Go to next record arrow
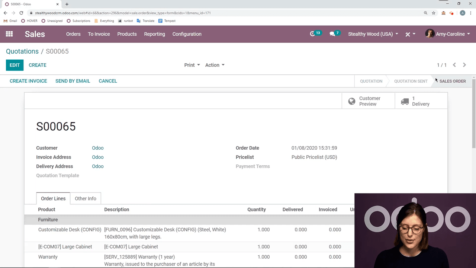The height and width of the screenshot is (268, 476). [x=464, y=65]
